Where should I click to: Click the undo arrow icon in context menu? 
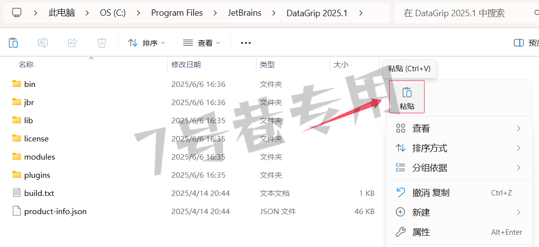(401, 192)
